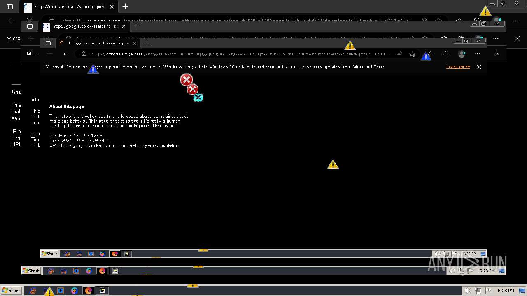Click the Start button in the middle taskbar copy
Image resolution: width=527 pixels, height=296 pixels.
point(31,271)
